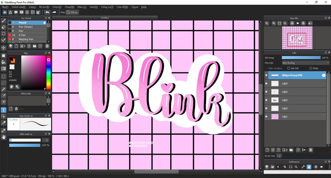Image resolution: width=331 pixels, height=178 pixels.
Task: Rotate Navigator view to the left
Action: tap(292, 23)
